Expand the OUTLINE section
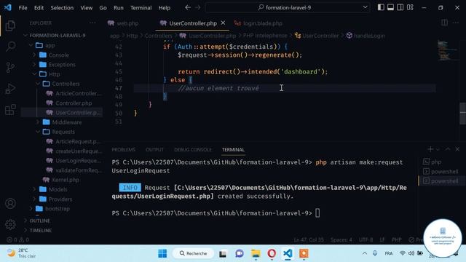 (39, 221)
